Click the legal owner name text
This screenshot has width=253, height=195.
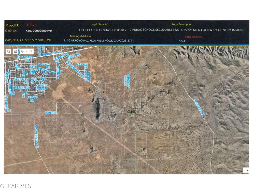coord(102,30)
